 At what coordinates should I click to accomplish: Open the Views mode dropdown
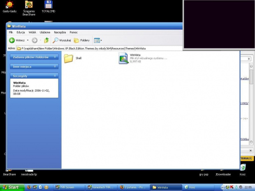pyautogui.click(x=98, y=40)
